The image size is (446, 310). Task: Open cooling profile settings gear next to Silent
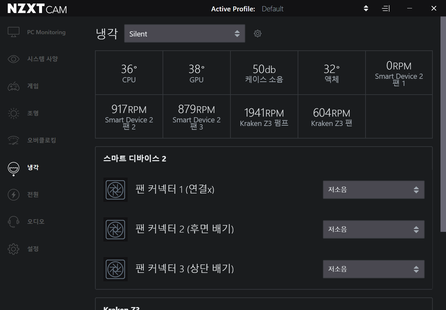(x=258, y=34)
